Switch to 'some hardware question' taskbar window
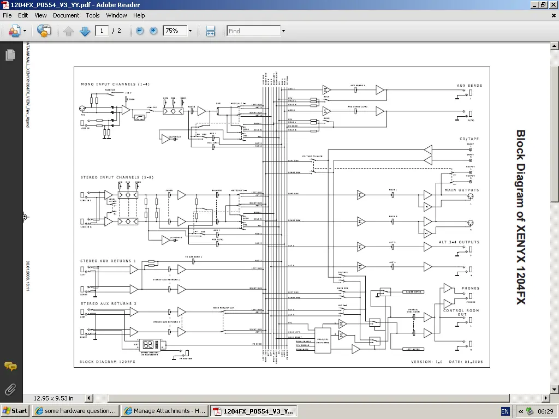The image size is (559, 419). [75, 411]
